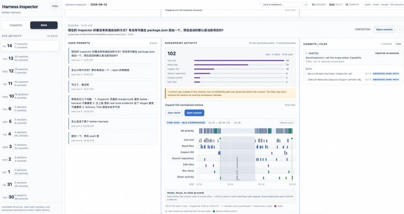Select FRI 31 with 20 commits

click(x=30, y=184)
